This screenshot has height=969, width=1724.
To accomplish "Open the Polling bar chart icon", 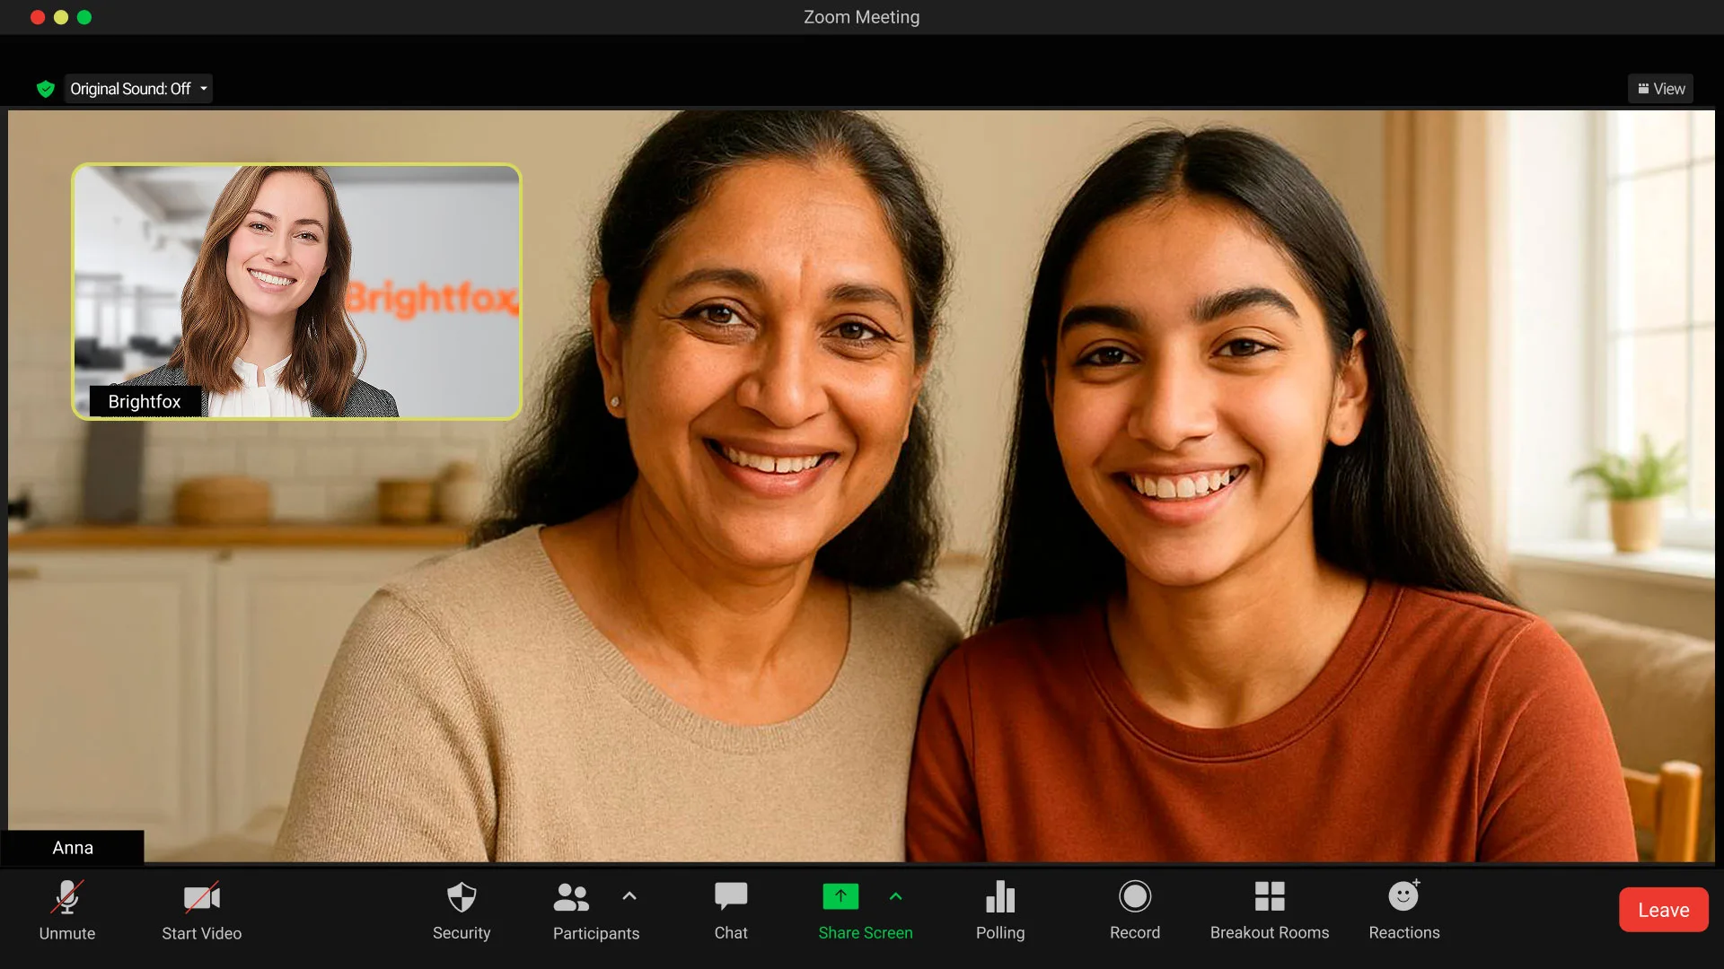I will click(1000, 896).
